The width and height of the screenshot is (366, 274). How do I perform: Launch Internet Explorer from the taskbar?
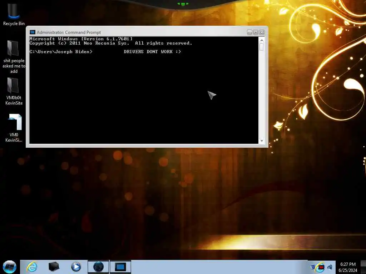point(32,267)
